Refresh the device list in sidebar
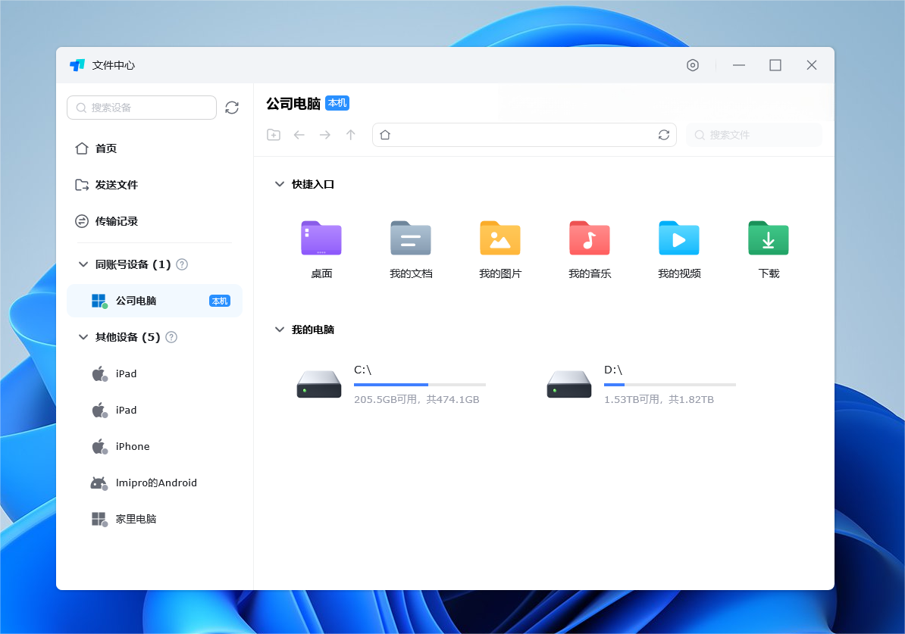The width and height of the screenshot is (905, 634). (232, 108)
